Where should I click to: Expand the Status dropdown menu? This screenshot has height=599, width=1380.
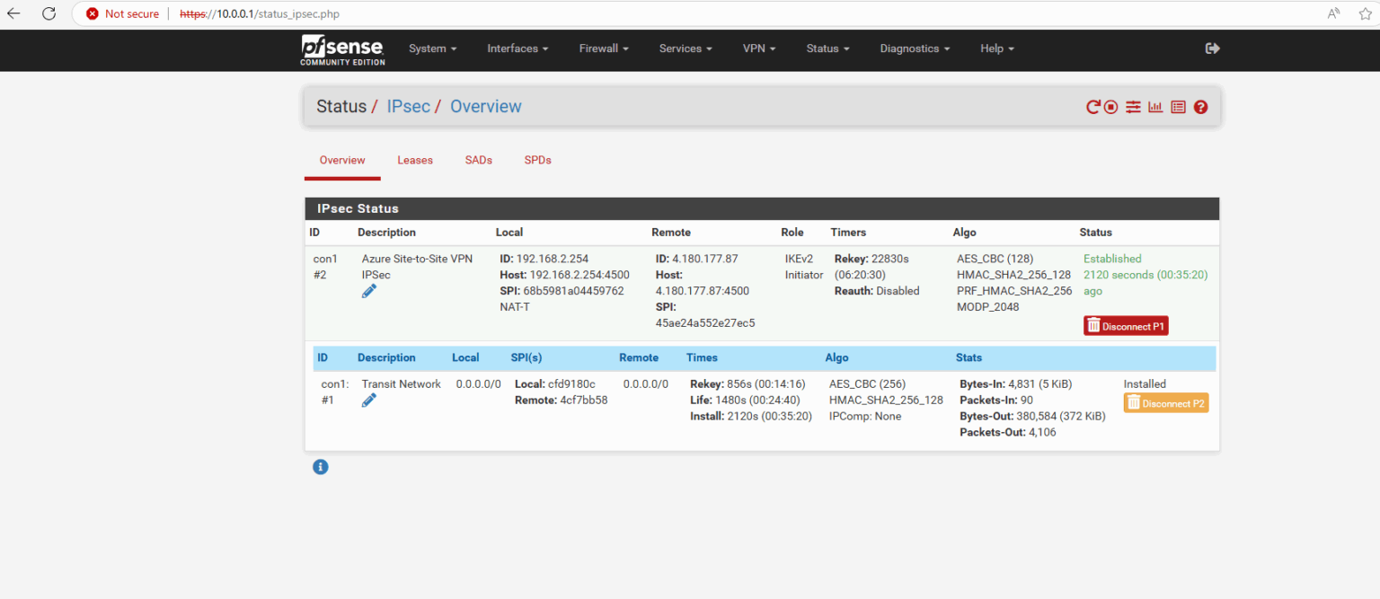point(827,48)
